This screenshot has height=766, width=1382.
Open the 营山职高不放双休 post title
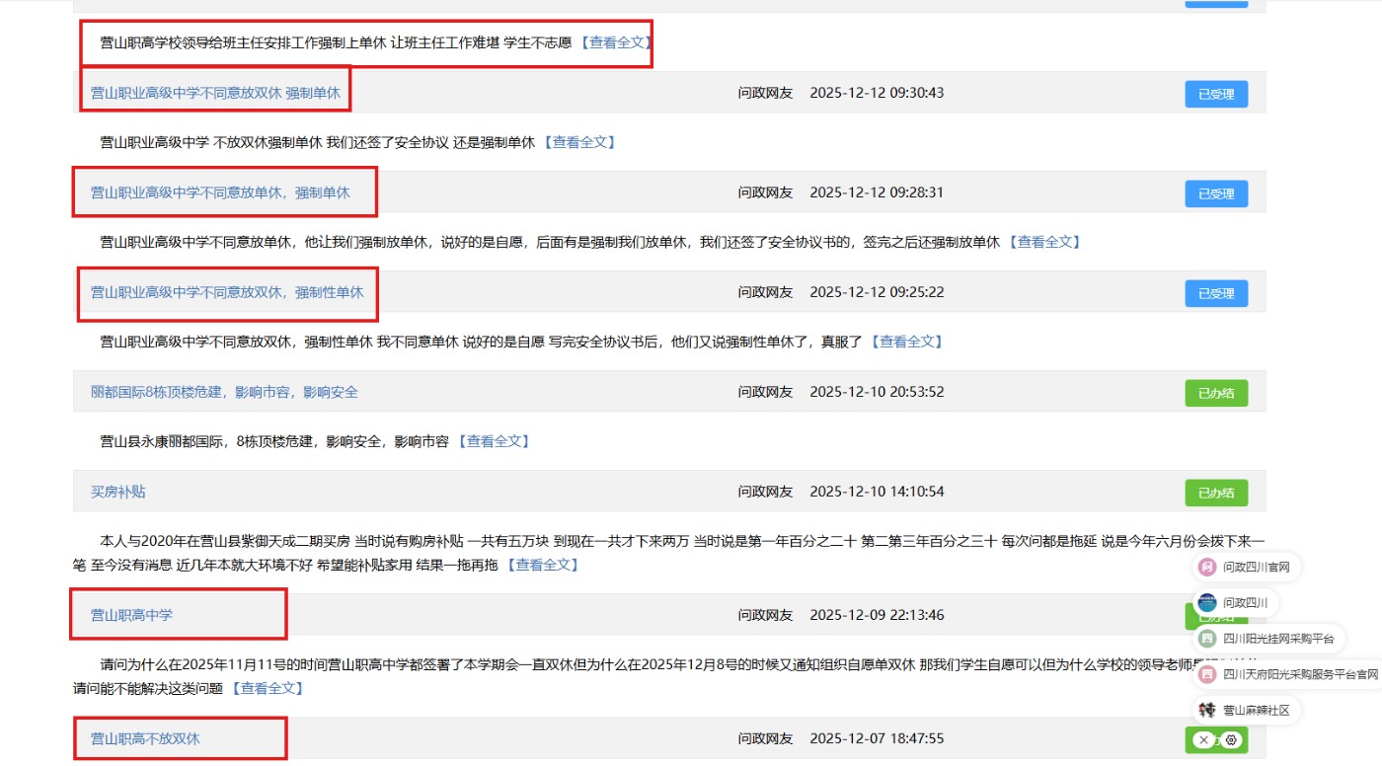[145, 738]
